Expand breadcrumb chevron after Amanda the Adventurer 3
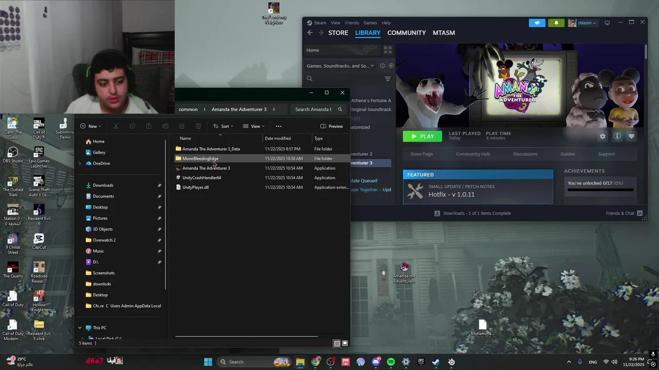Viewport: 659px width, 370px height. coord(274,109)
